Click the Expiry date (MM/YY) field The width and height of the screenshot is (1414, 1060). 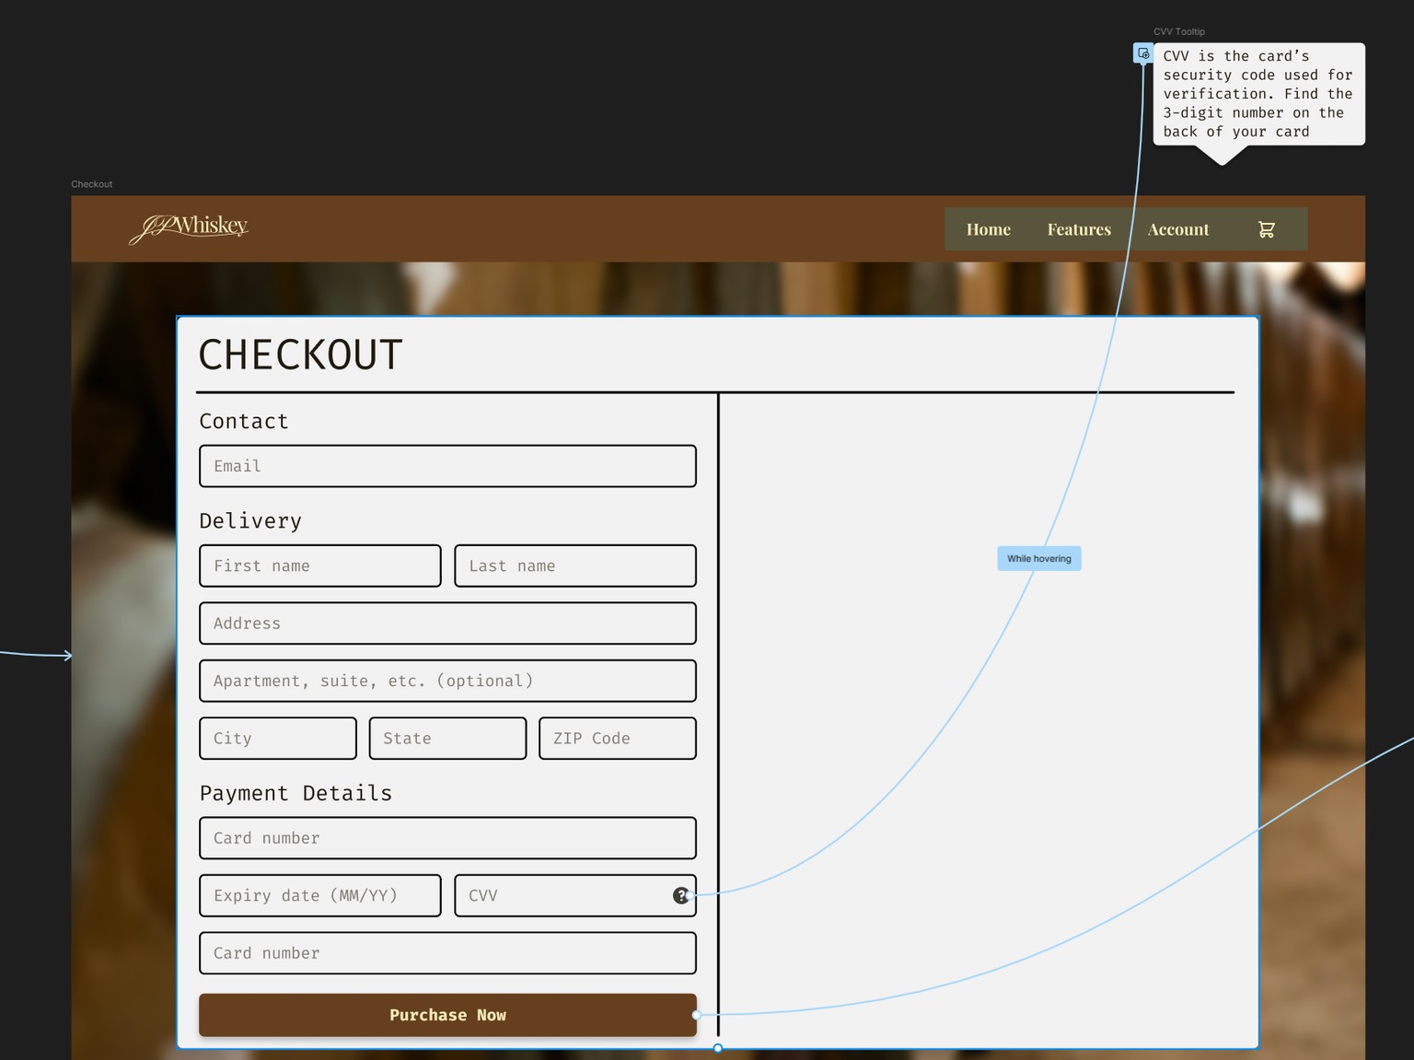point(320,895)
